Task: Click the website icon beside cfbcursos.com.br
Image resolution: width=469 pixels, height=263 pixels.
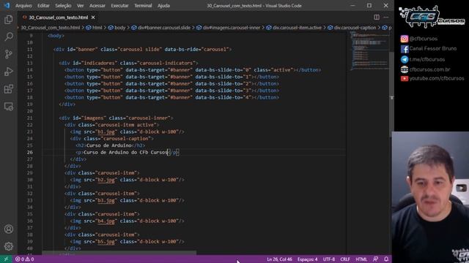Action: (405, 69)
